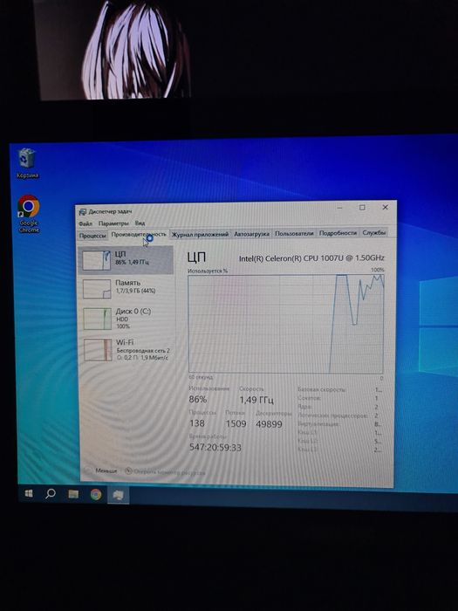
Task: Select the Память performance item
Action: 126,288
